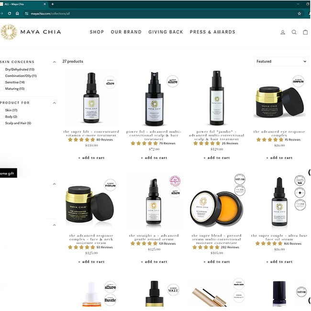Click Vanity Fair badge on super blend

coord(240,179)
